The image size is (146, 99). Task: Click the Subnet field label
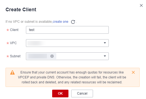(15, 56)
